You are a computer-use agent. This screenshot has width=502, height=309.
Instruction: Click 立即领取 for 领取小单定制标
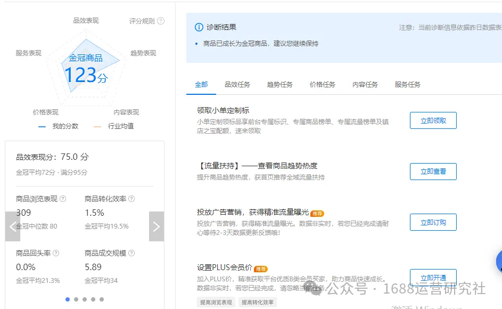coord(433,120)
